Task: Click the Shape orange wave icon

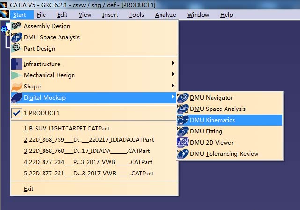Action: tap(17, 87)
